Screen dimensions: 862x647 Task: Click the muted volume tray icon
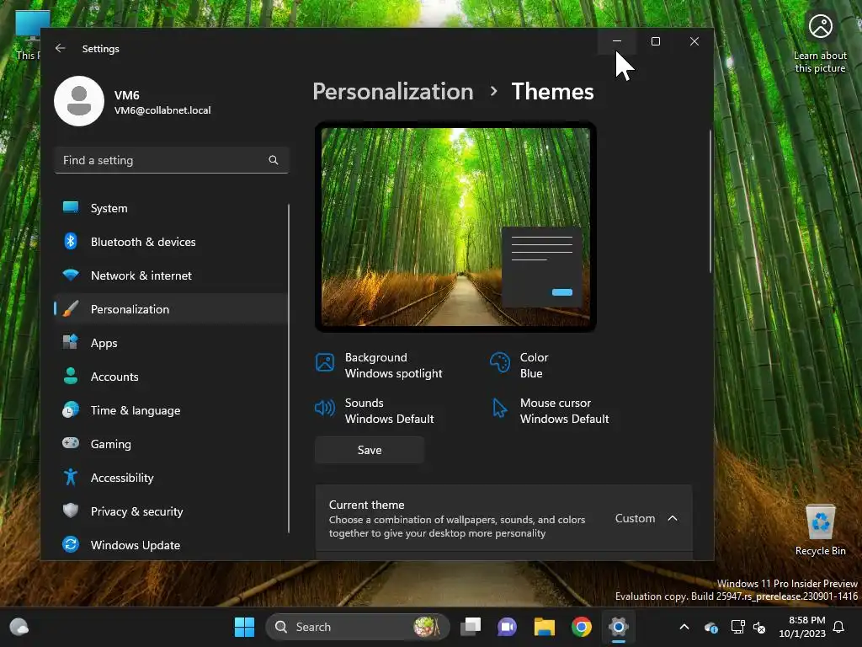point(759,627)
